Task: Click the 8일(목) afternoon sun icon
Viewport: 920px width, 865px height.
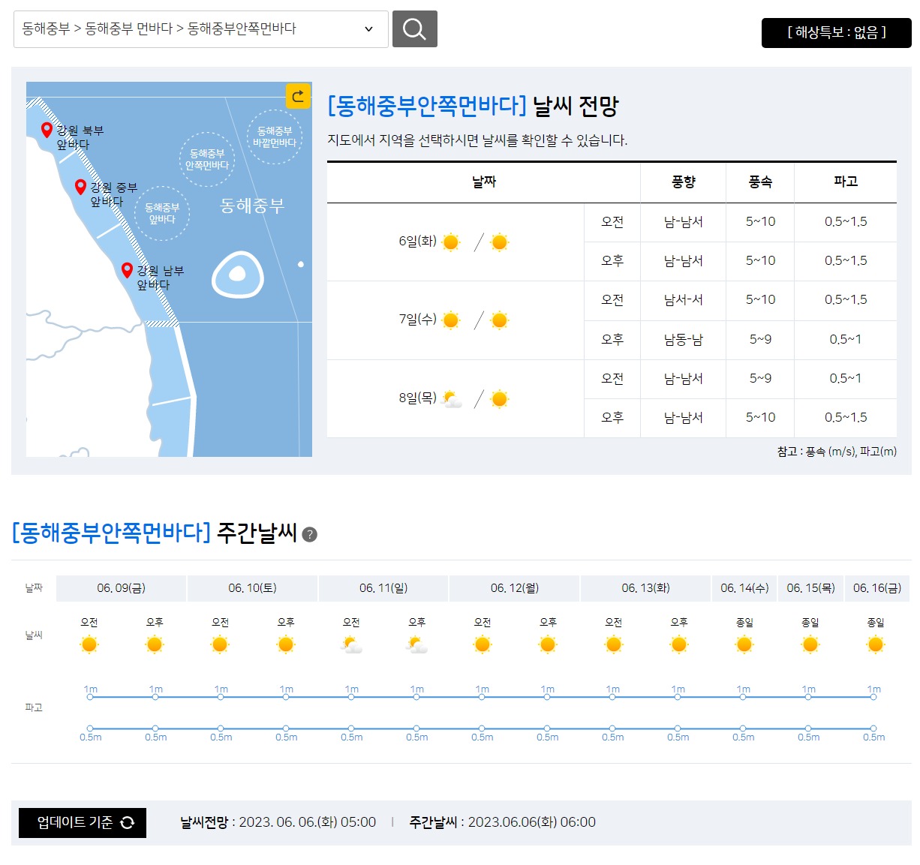Action: pyautogui.click(x=500, y=399)
